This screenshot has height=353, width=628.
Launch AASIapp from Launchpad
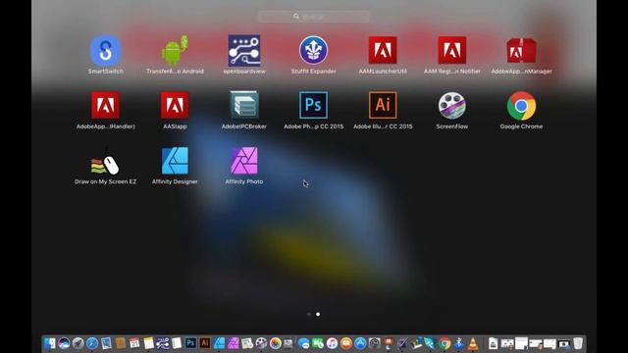(175, 106)
